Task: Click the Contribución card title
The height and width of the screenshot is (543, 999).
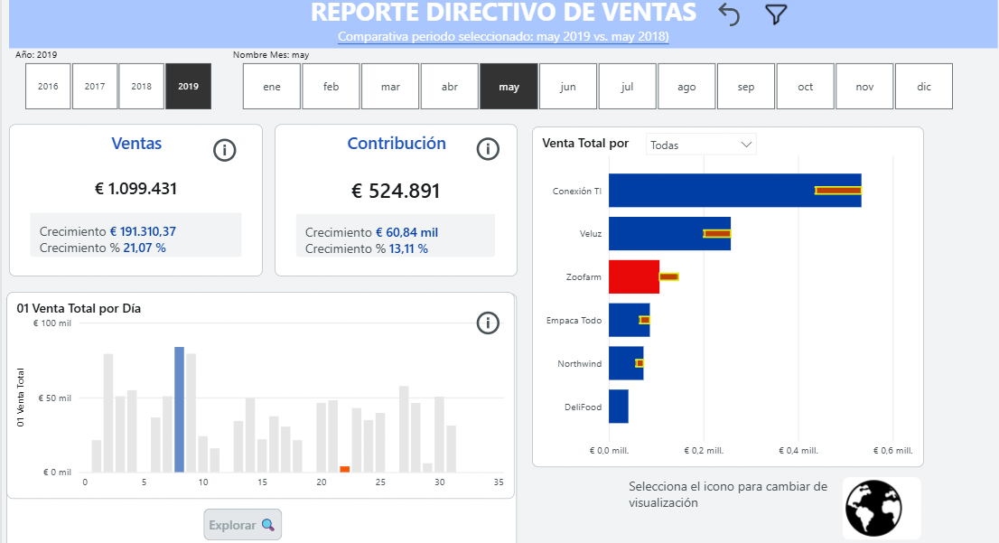Action: click(x=397, y=144)
